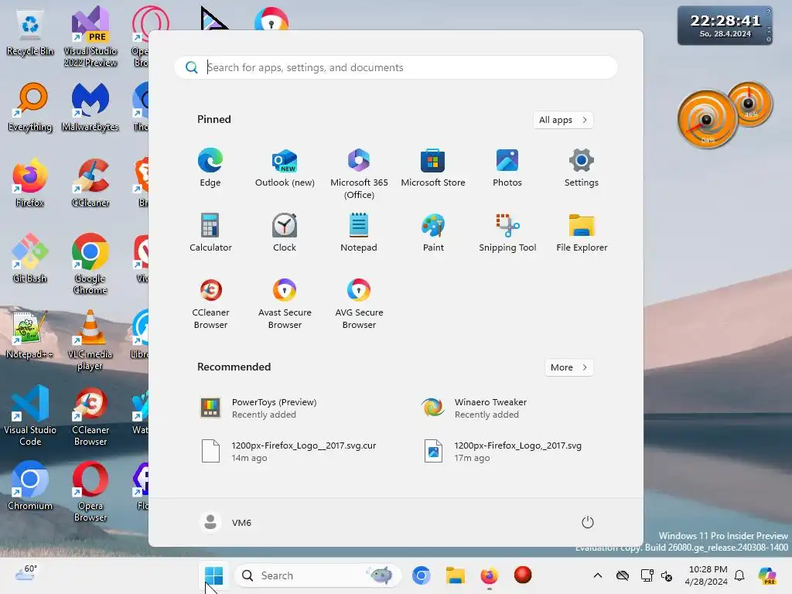Click the network display tray icon
Viewport: 792px width, 594px height.
[647, 575]
